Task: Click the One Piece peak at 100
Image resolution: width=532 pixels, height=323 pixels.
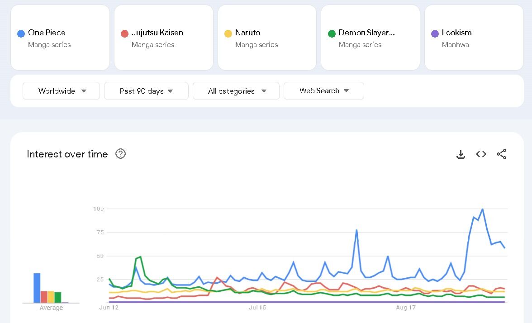Action: pyautogui.click(x=482, y=209)
